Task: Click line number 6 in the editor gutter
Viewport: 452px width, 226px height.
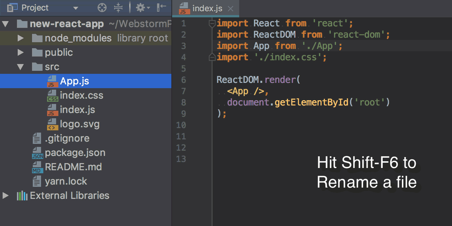Action: pyautogui.click(x=183, y=79)
